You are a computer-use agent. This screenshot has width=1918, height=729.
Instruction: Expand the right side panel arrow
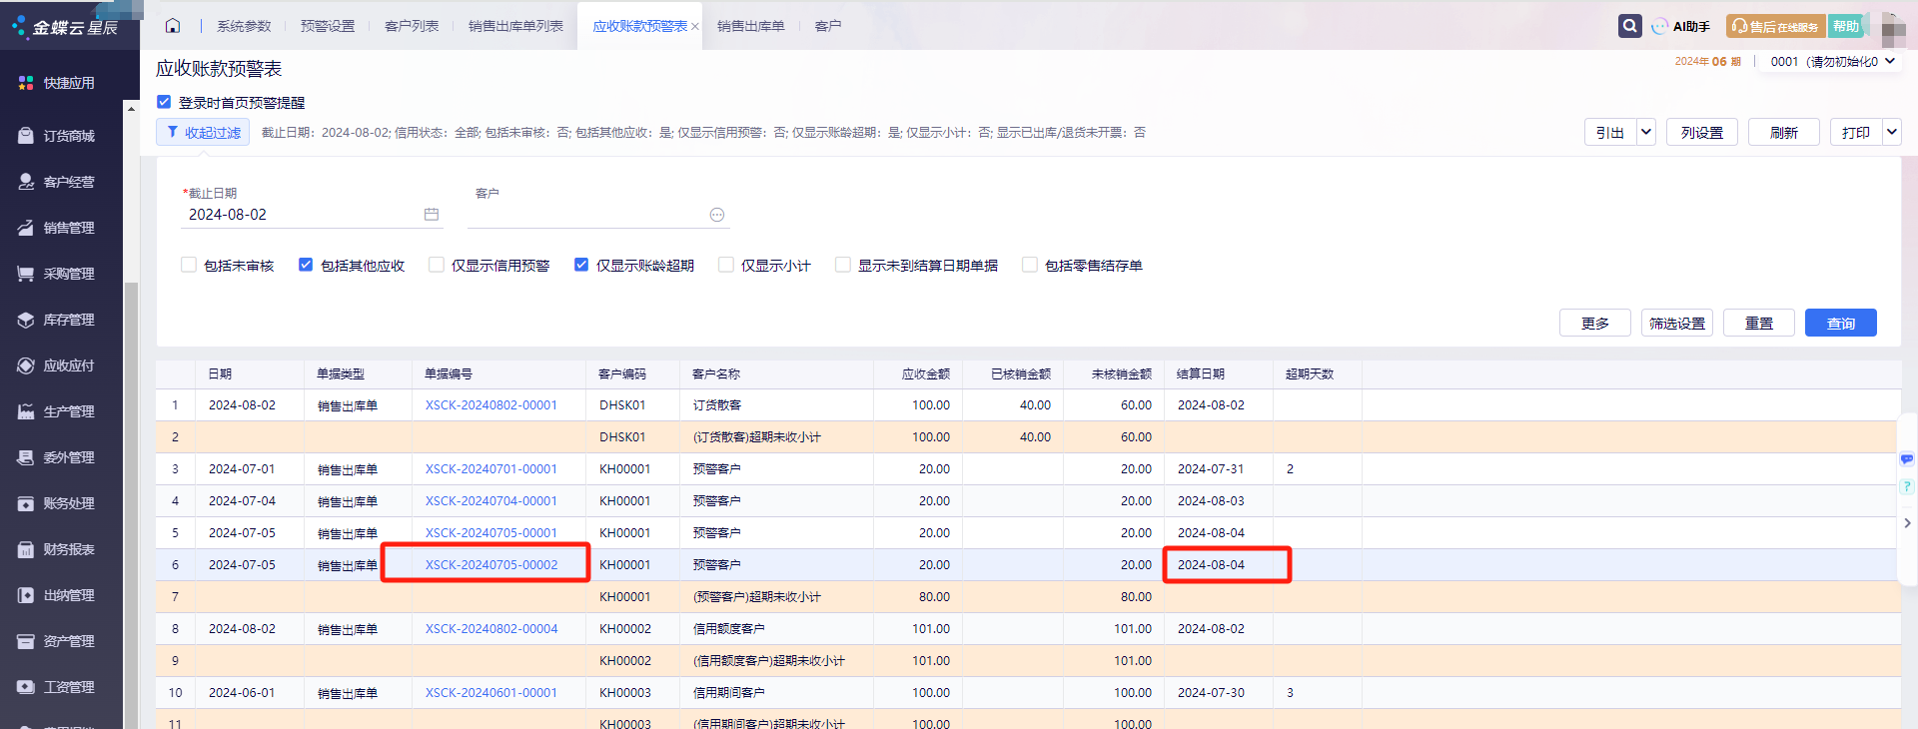coord(1907,522)
